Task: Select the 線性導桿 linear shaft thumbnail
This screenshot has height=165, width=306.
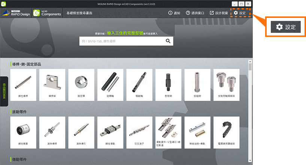Action: 23,85
